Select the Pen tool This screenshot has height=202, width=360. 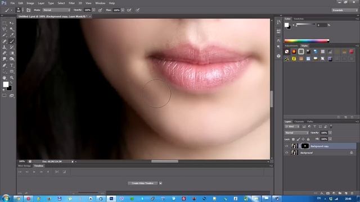click(4, 65)
